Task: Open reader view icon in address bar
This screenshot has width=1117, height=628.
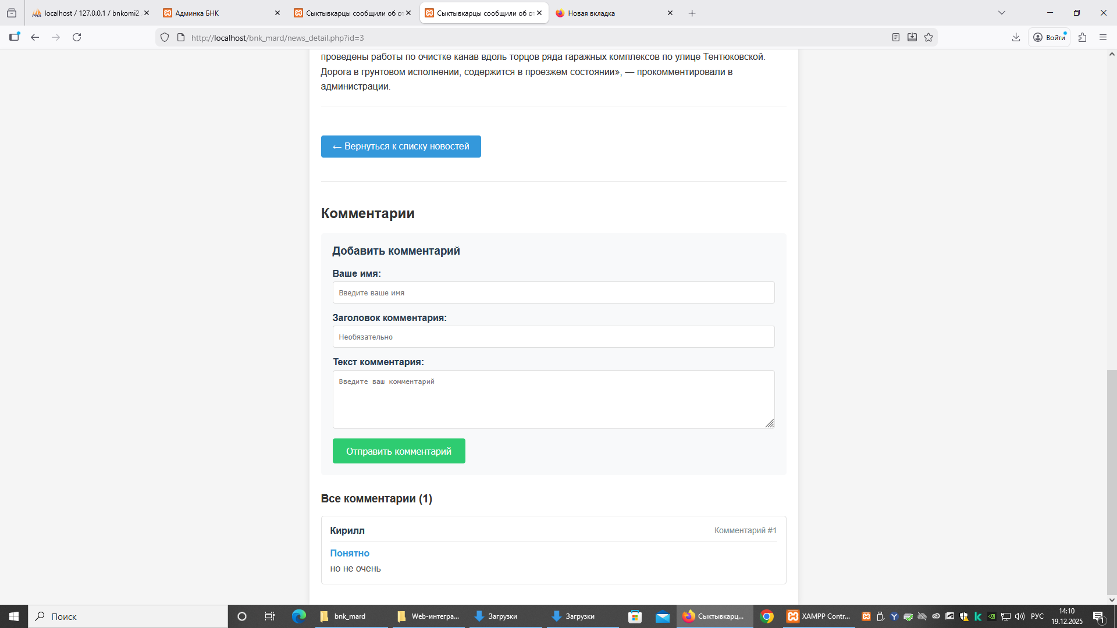Action: (x=896, y=37)
